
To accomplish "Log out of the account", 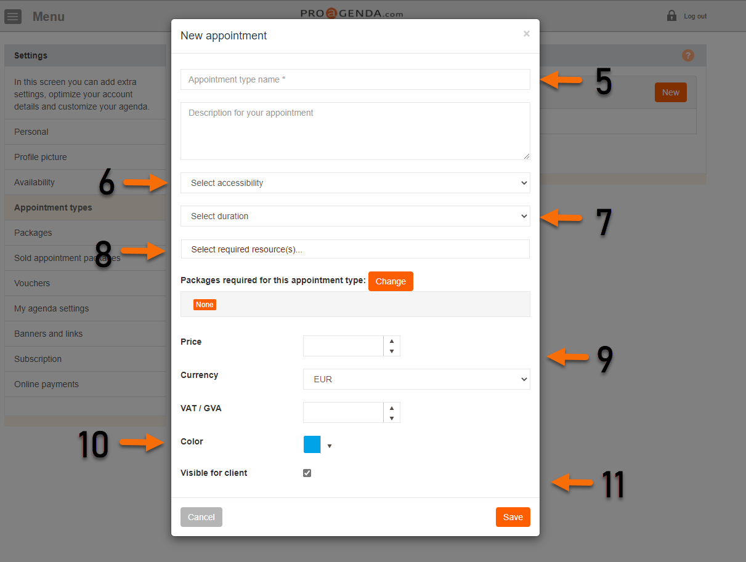I will [x=695, y=16].
